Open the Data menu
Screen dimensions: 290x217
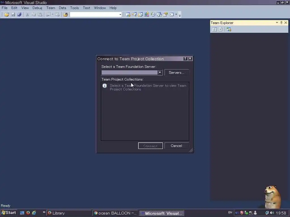click(63, 8)
